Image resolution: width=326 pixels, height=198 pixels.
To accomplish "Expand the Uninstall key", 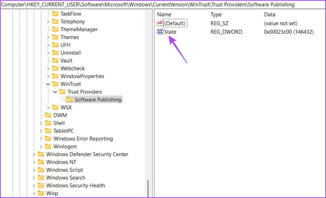I will pyautogui.click(x=48, y=53).
